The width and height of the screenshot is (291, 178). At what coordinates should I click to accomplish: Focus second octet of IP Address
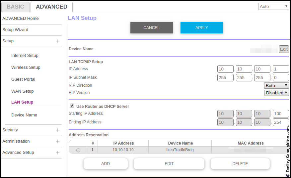pyautogui.click(x=244, y=69)
